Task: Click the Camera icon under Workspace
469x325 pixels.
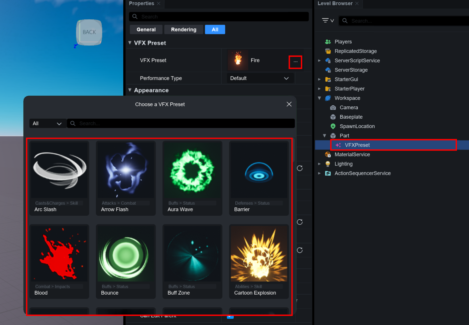Action: coord(333,108)
